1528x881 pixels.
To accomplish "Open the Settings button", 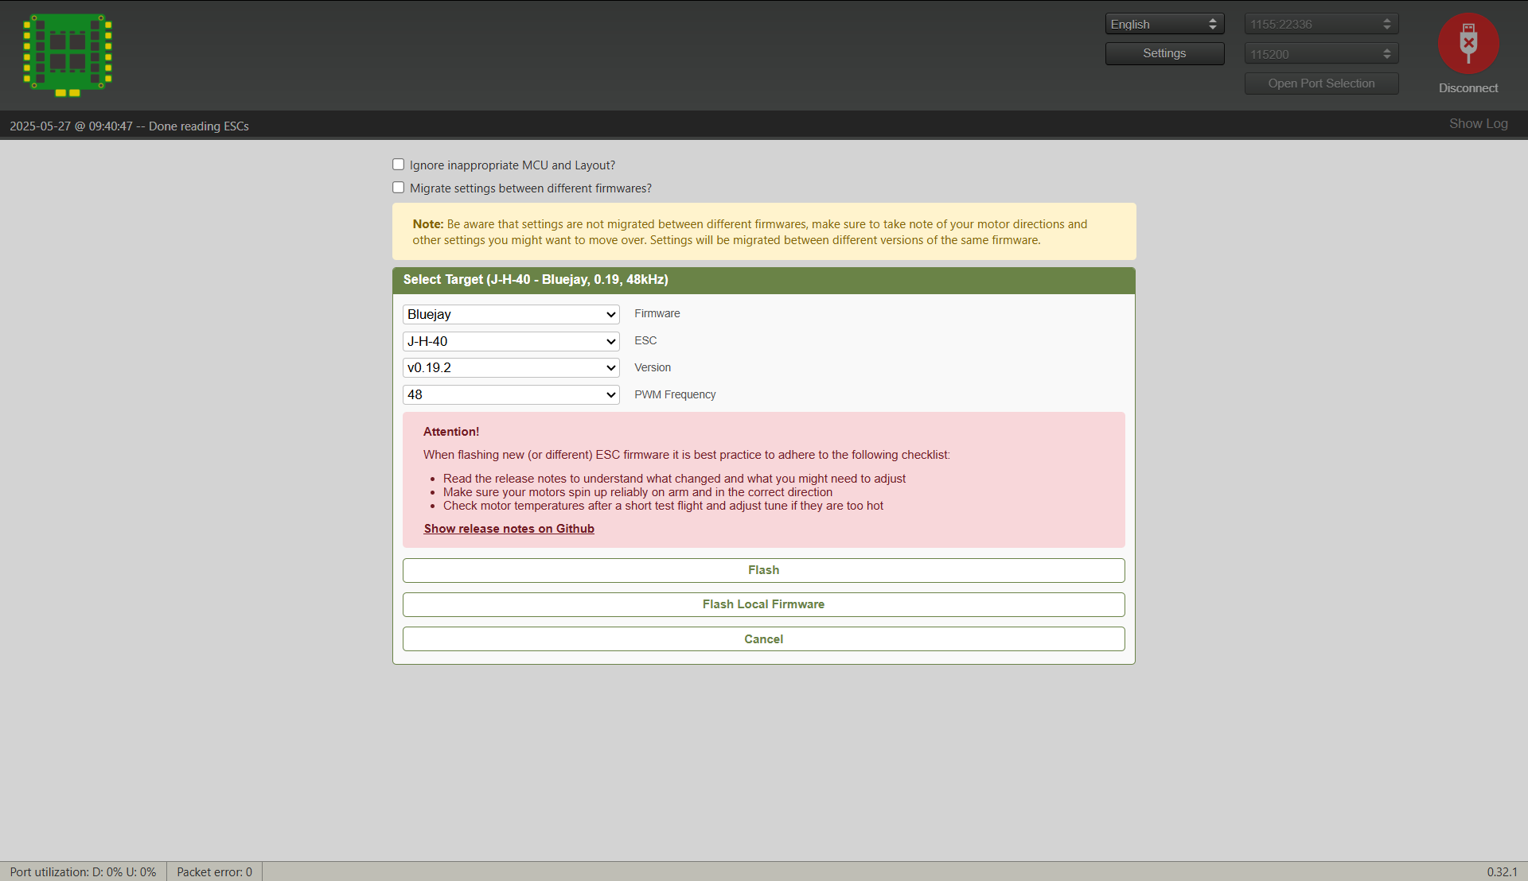I will pyautogui.click(x=1164, y=53).
